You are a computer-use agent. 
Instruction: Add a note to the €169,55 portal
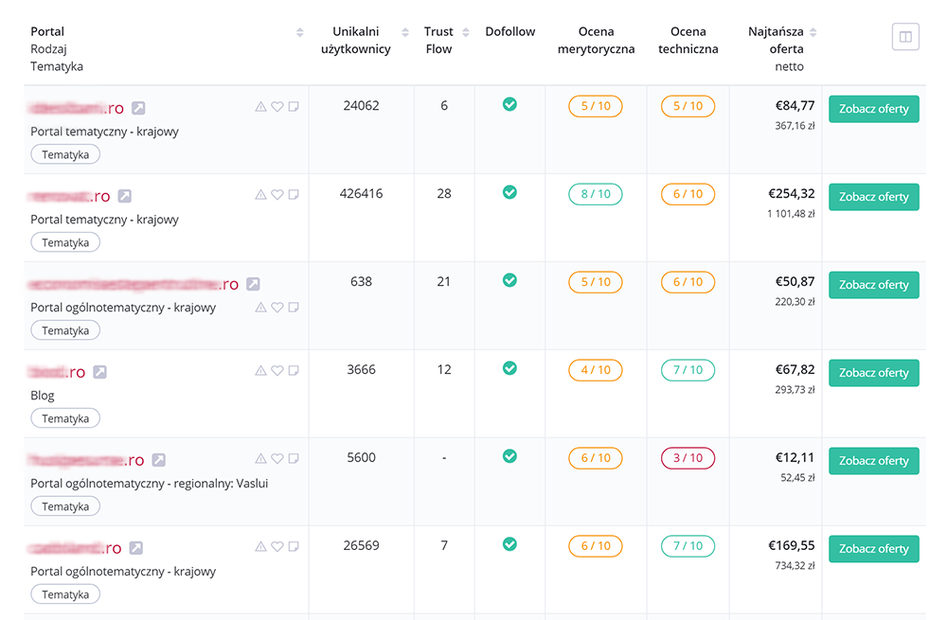coord(294,546)
